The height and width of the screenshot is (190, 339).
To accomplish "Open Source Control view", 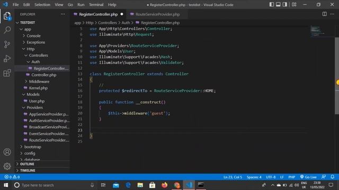I will (x=7, y=44).
